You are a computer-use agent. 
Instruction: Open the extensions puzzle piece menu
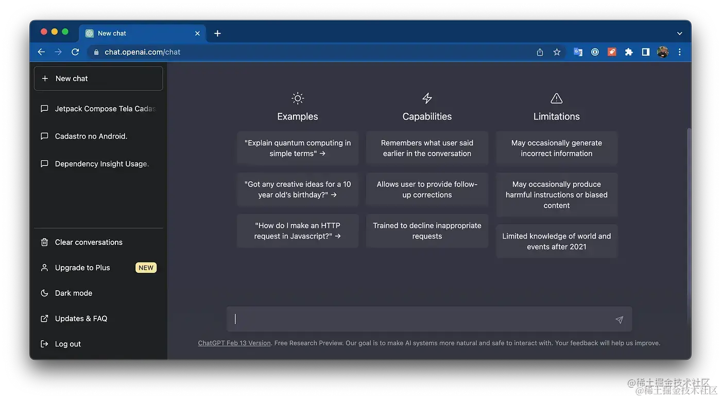629,52
